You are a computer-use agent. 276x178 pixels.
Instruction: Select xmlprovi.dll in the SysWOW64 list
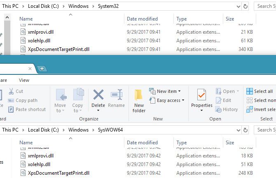pyautogui.click(x=41, y=156)
